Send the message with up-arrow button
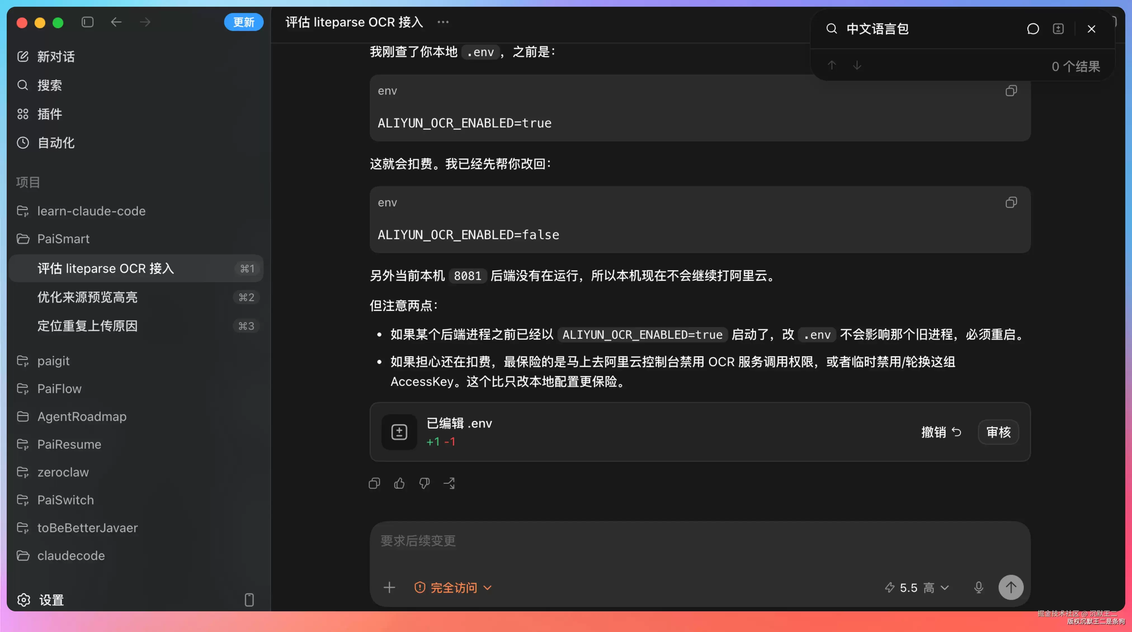Viewport: 1132px width, 632px height. tap(1011, 588)
